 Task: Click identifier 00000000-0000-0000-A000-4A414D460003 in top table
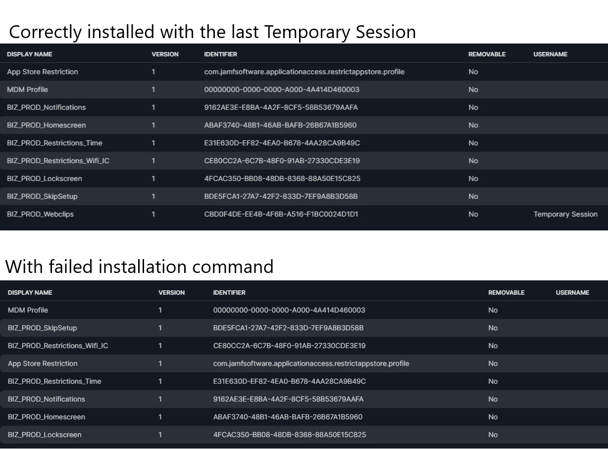pos(282,90)
